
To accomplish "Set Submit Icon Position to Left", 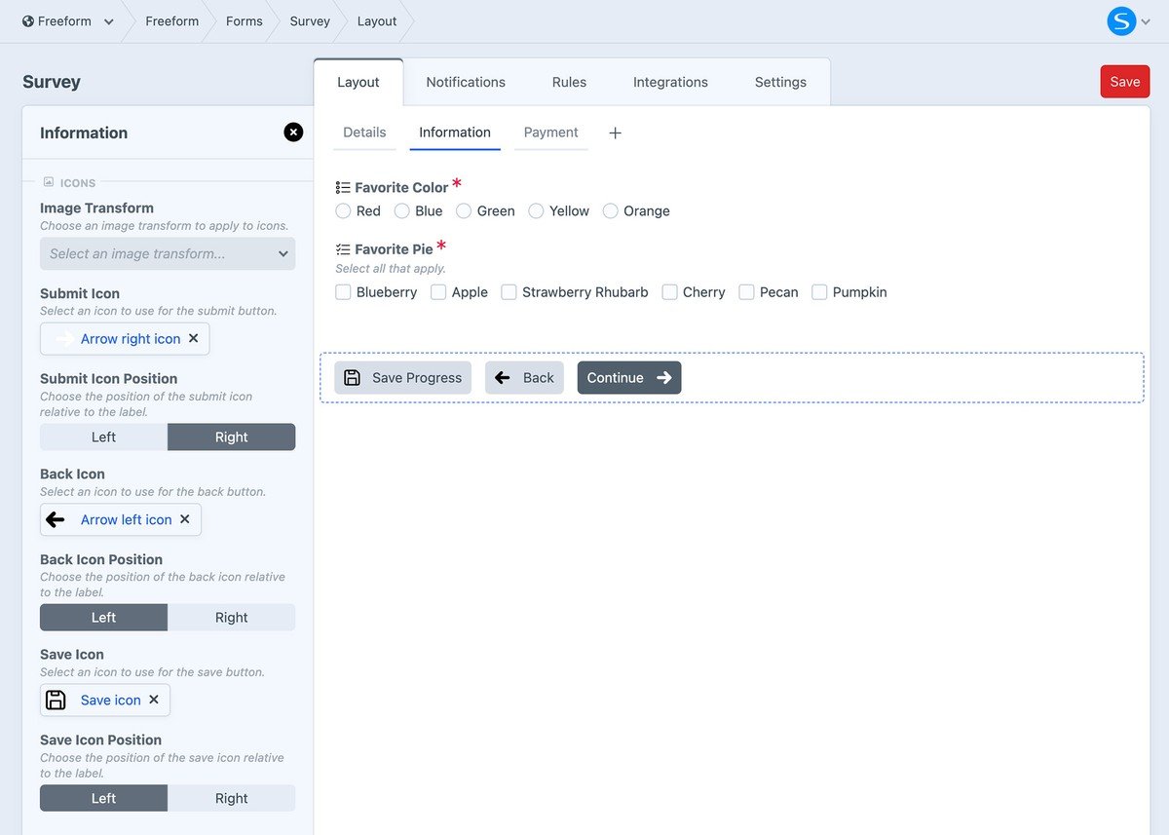I will tap(103, 436).
